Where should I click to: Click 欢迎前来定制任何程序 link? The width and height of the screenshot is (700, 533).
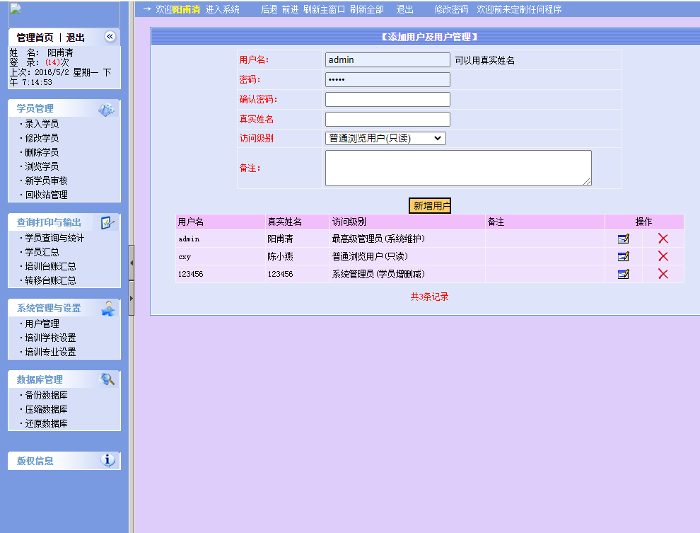click(519, 9)
